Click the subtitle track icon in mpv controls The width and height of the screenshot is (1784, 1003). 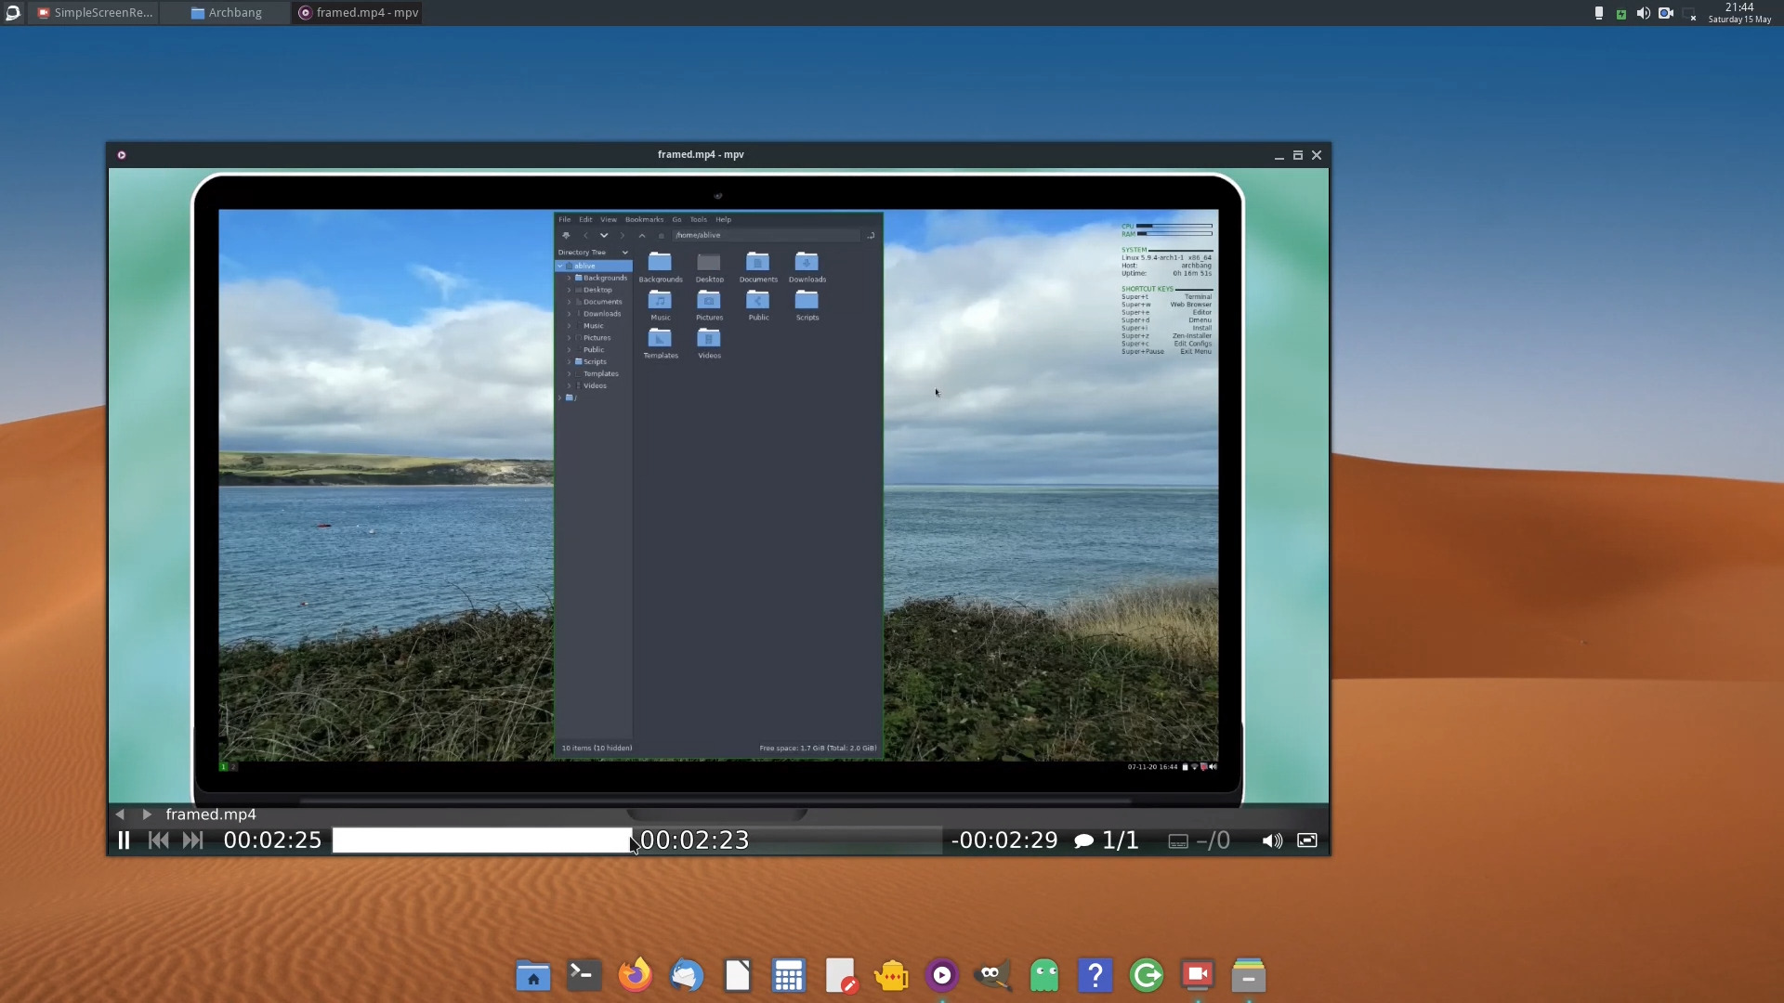point(1176,840)
